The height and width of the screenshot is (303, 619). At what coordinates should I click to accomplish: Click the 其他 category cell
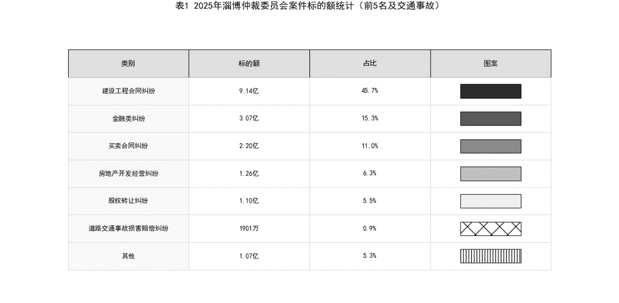[x=128, y=256]
